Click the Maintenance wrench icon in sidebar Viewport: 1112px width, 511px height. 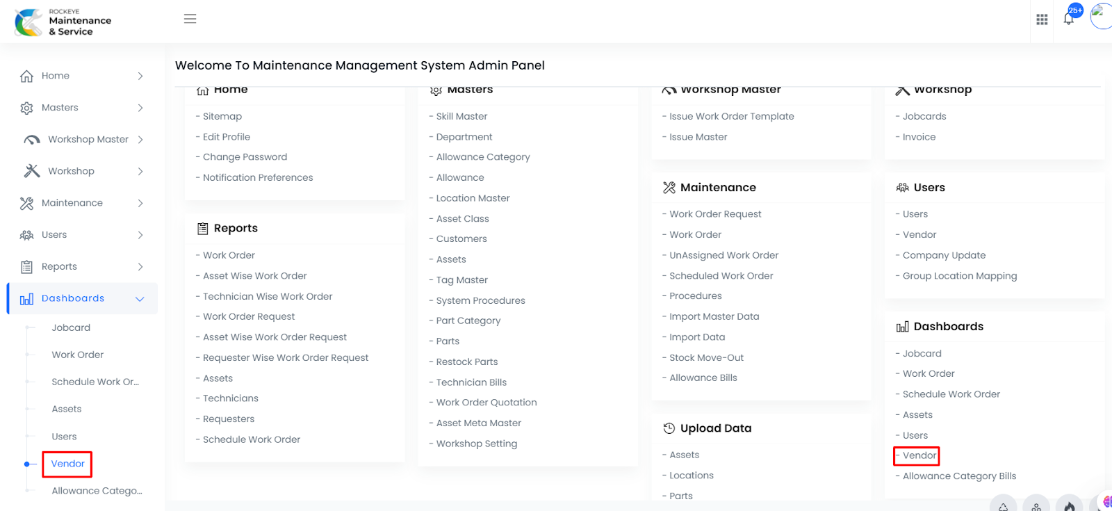26,203
